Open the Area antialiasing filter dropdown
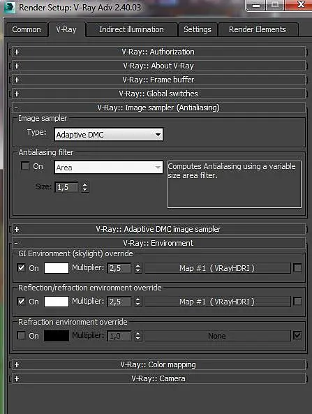Viewport: 312px width, 414px height. click(108, 168)
